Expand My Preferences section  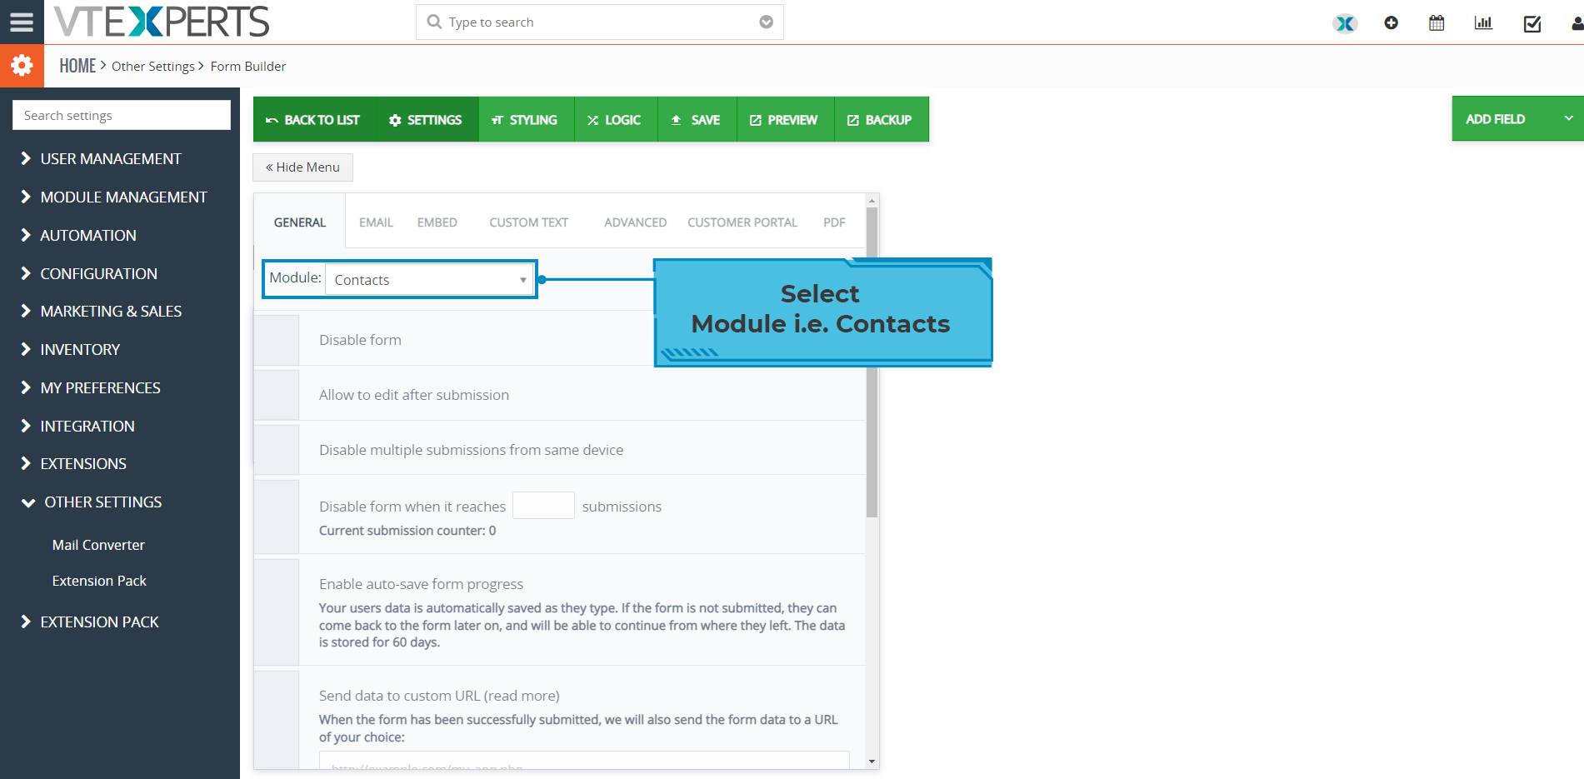click(x=91, y=387)
